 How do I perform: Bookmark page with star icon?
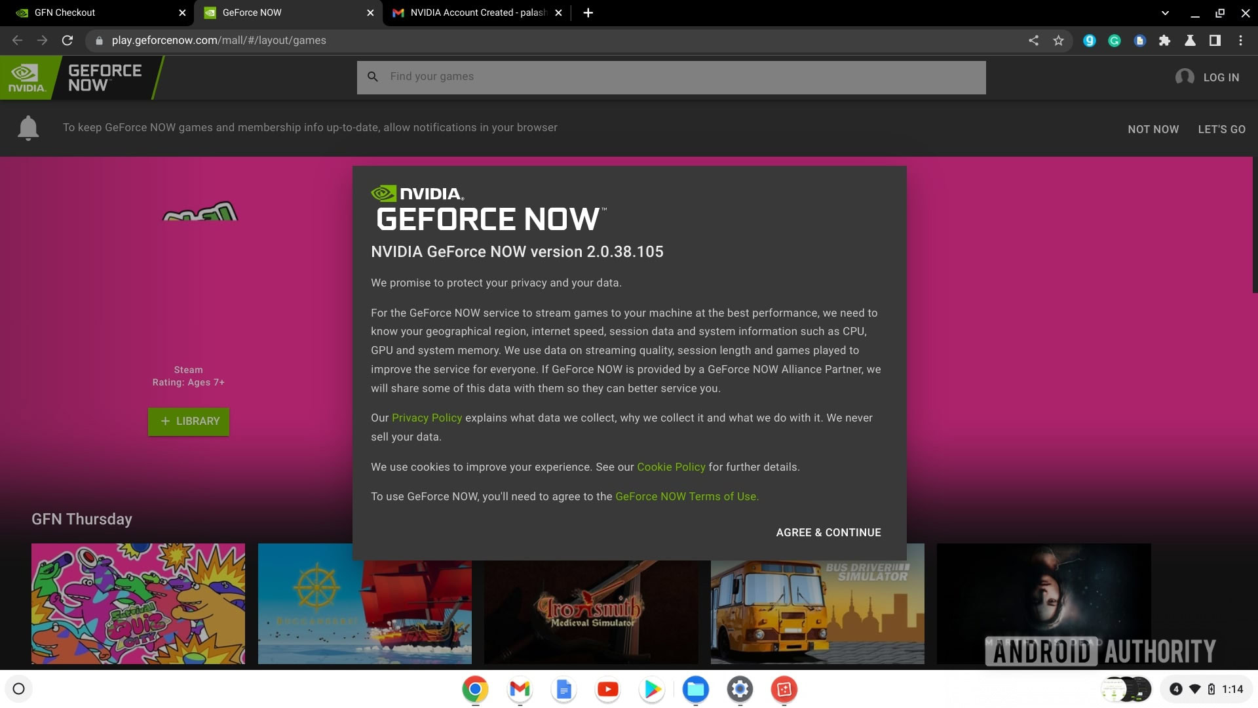point(1058,41)
